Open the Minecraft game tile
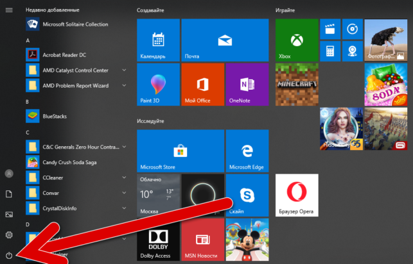This screenshot has height=264, width=413. coord(297,85)
